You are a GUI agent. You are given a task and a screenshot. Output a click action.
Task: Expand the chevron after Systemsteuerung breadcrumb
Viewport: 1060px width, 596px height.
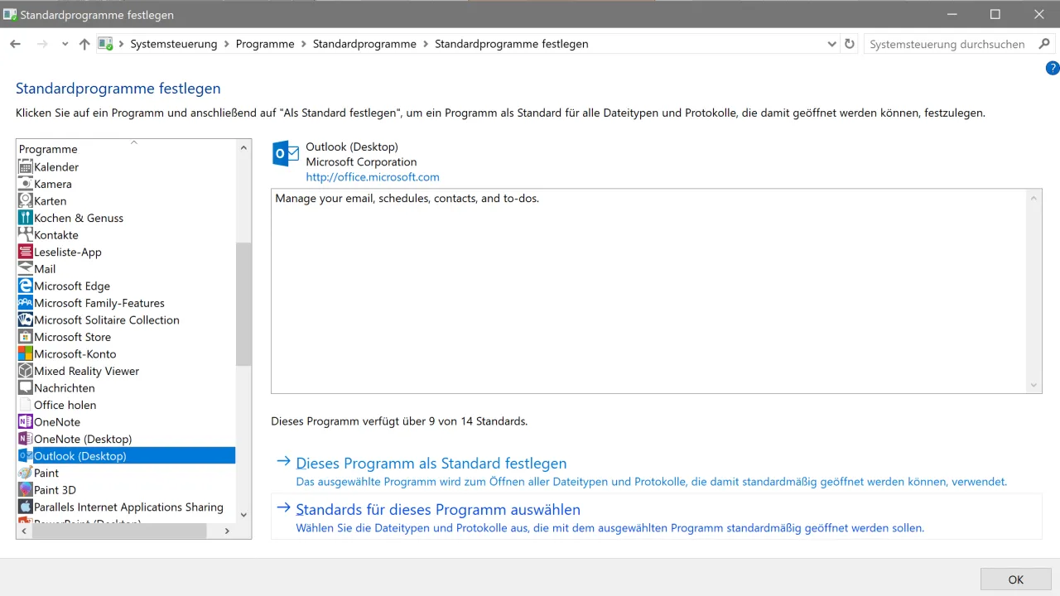[x=226, y=44]
